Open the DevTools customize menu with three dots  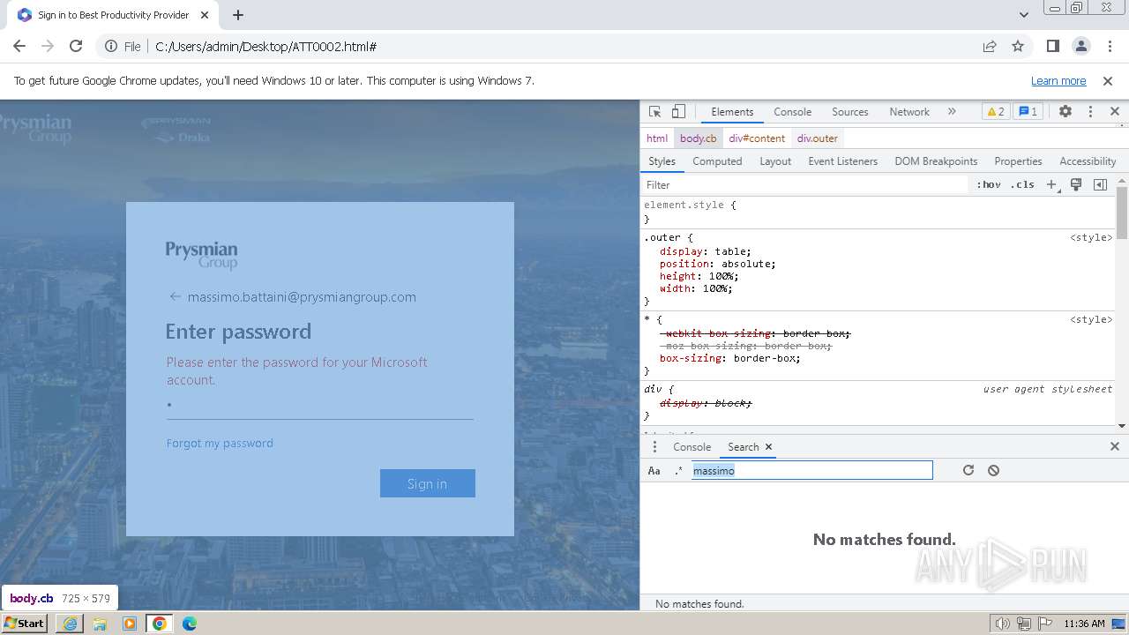point(1090,112)
